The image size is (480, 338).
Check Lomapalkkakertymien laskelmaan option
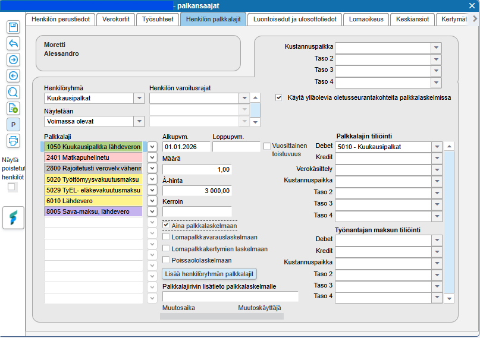pyautogui.click(x=166, y=248)
